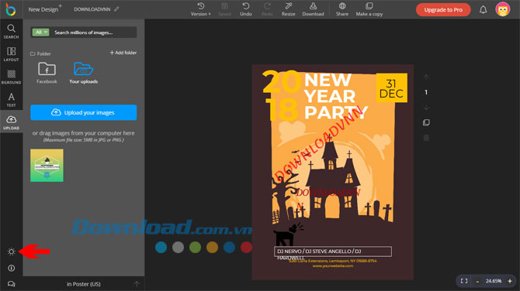Open the Facebook folder
This screenshot has height=291, width=520.
pyautogui.click(x=47, y=73)
